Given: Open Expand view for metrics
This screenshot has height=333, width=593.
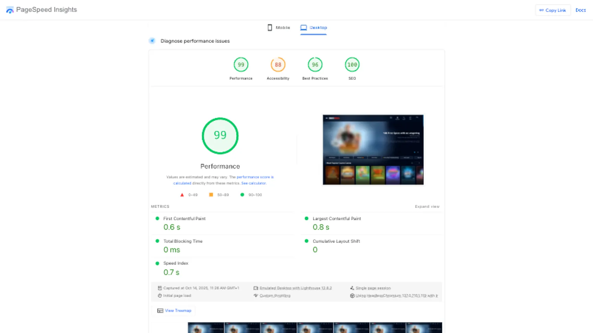Looking at the screenshot, I should [x=427, y=206].
